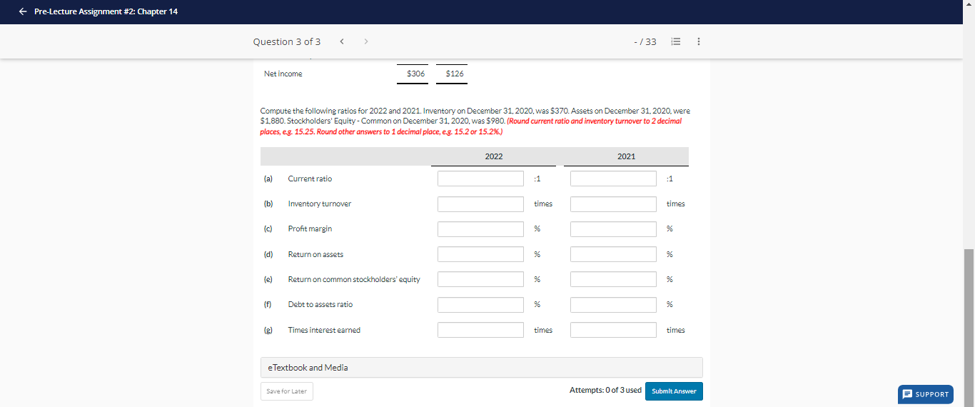Image resolution: width=975 pixels, height=407 pixels.
Task: Click the Debt to assets ratio label
Action: 320,304
